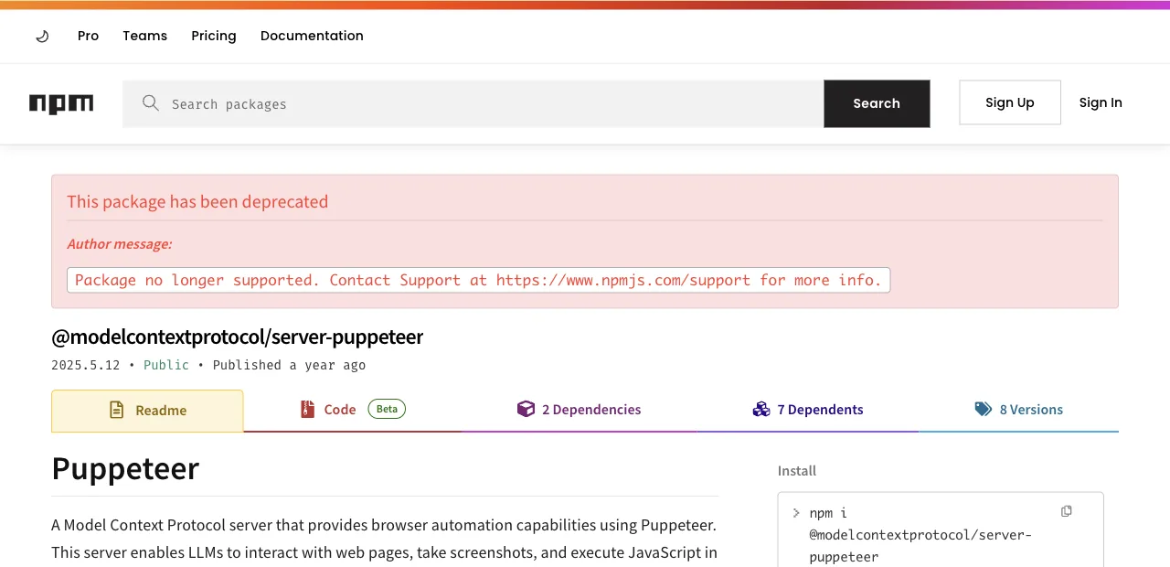Click the Dependencies box icon
The image size is (1170, 567).
(526, 409)
